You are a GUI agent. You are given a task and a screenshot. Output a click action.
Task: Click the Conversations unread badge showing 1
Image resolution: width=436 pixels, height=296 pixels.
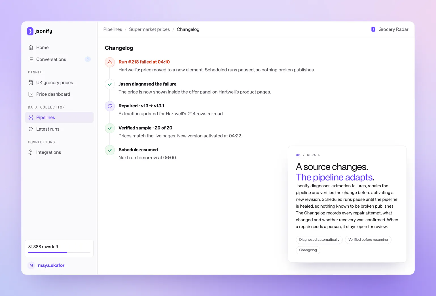point(88,59)
